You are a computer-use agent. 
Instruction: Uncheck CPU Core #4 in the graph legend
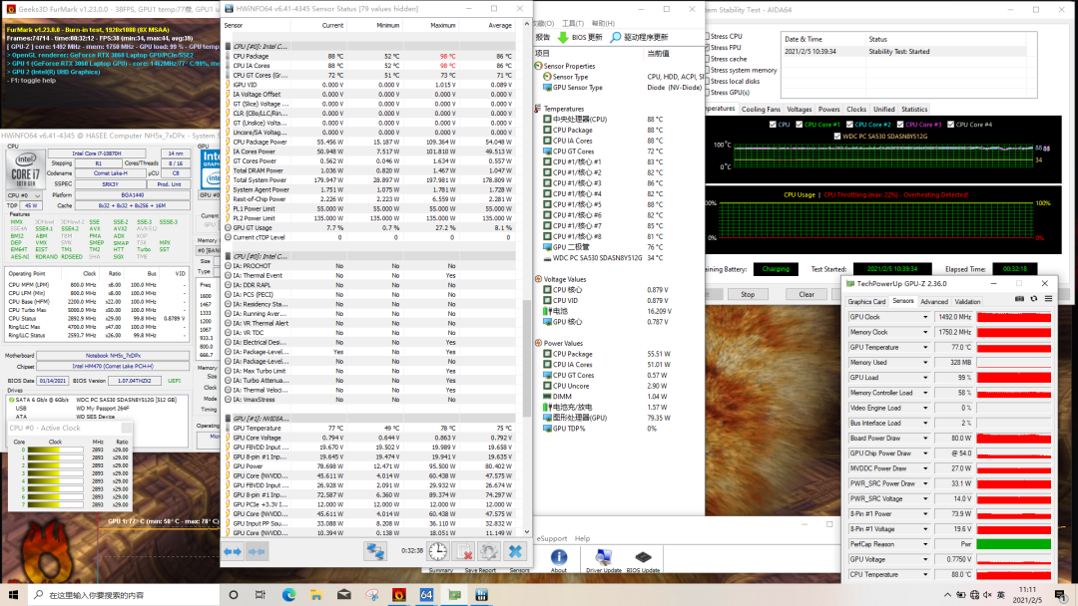pyautogui.click(x=950, y=125)
